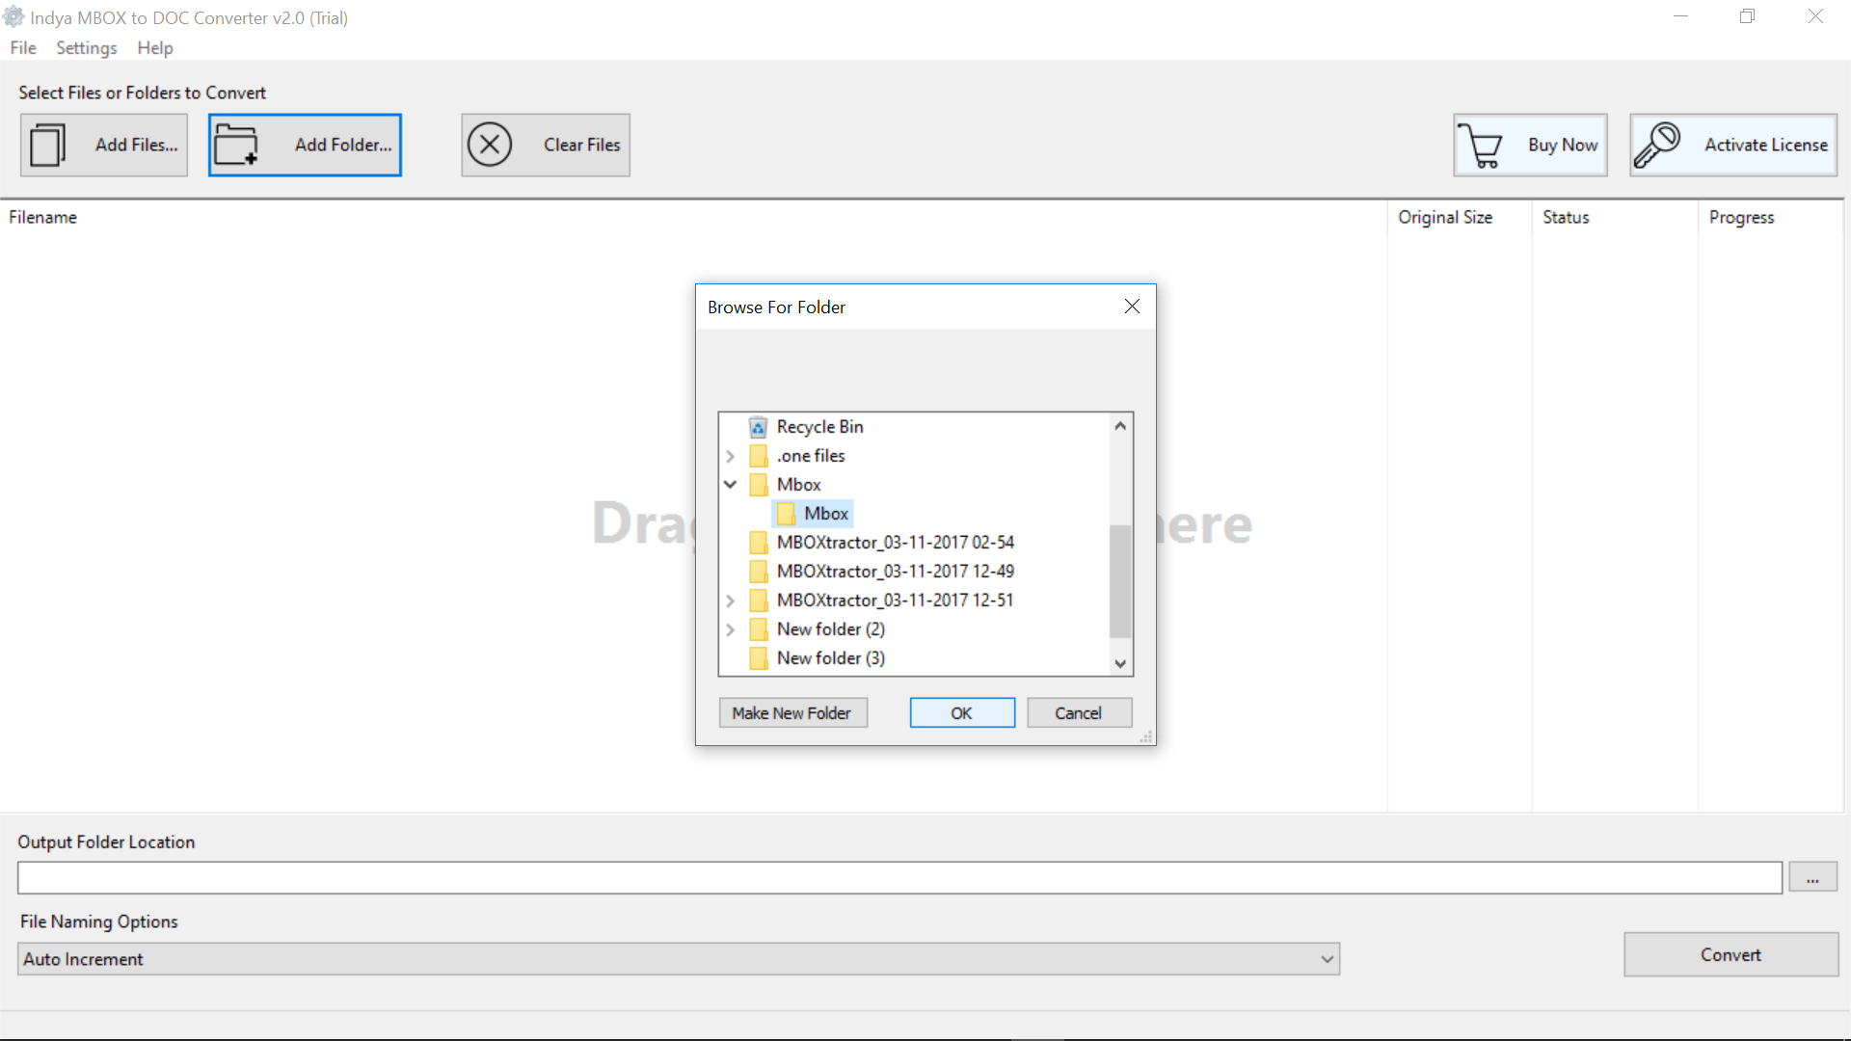Open the Help menu

pos(155,48)
